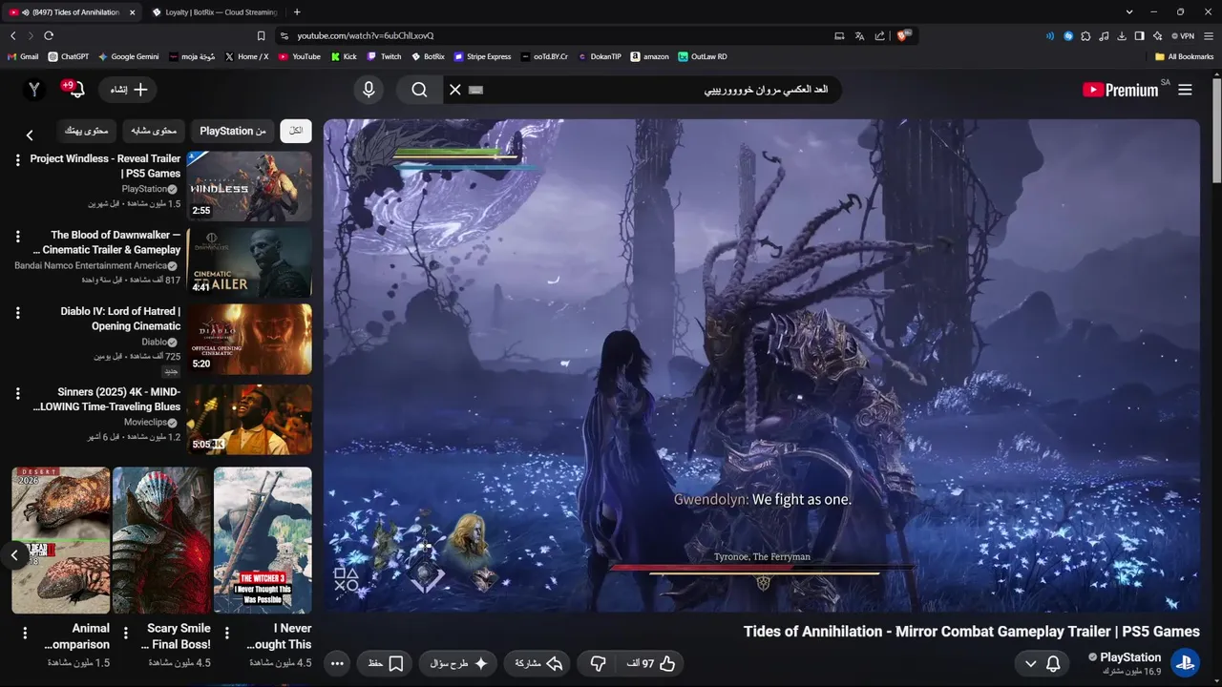Open Sinners (2025) 4K video title

[106, 399]
